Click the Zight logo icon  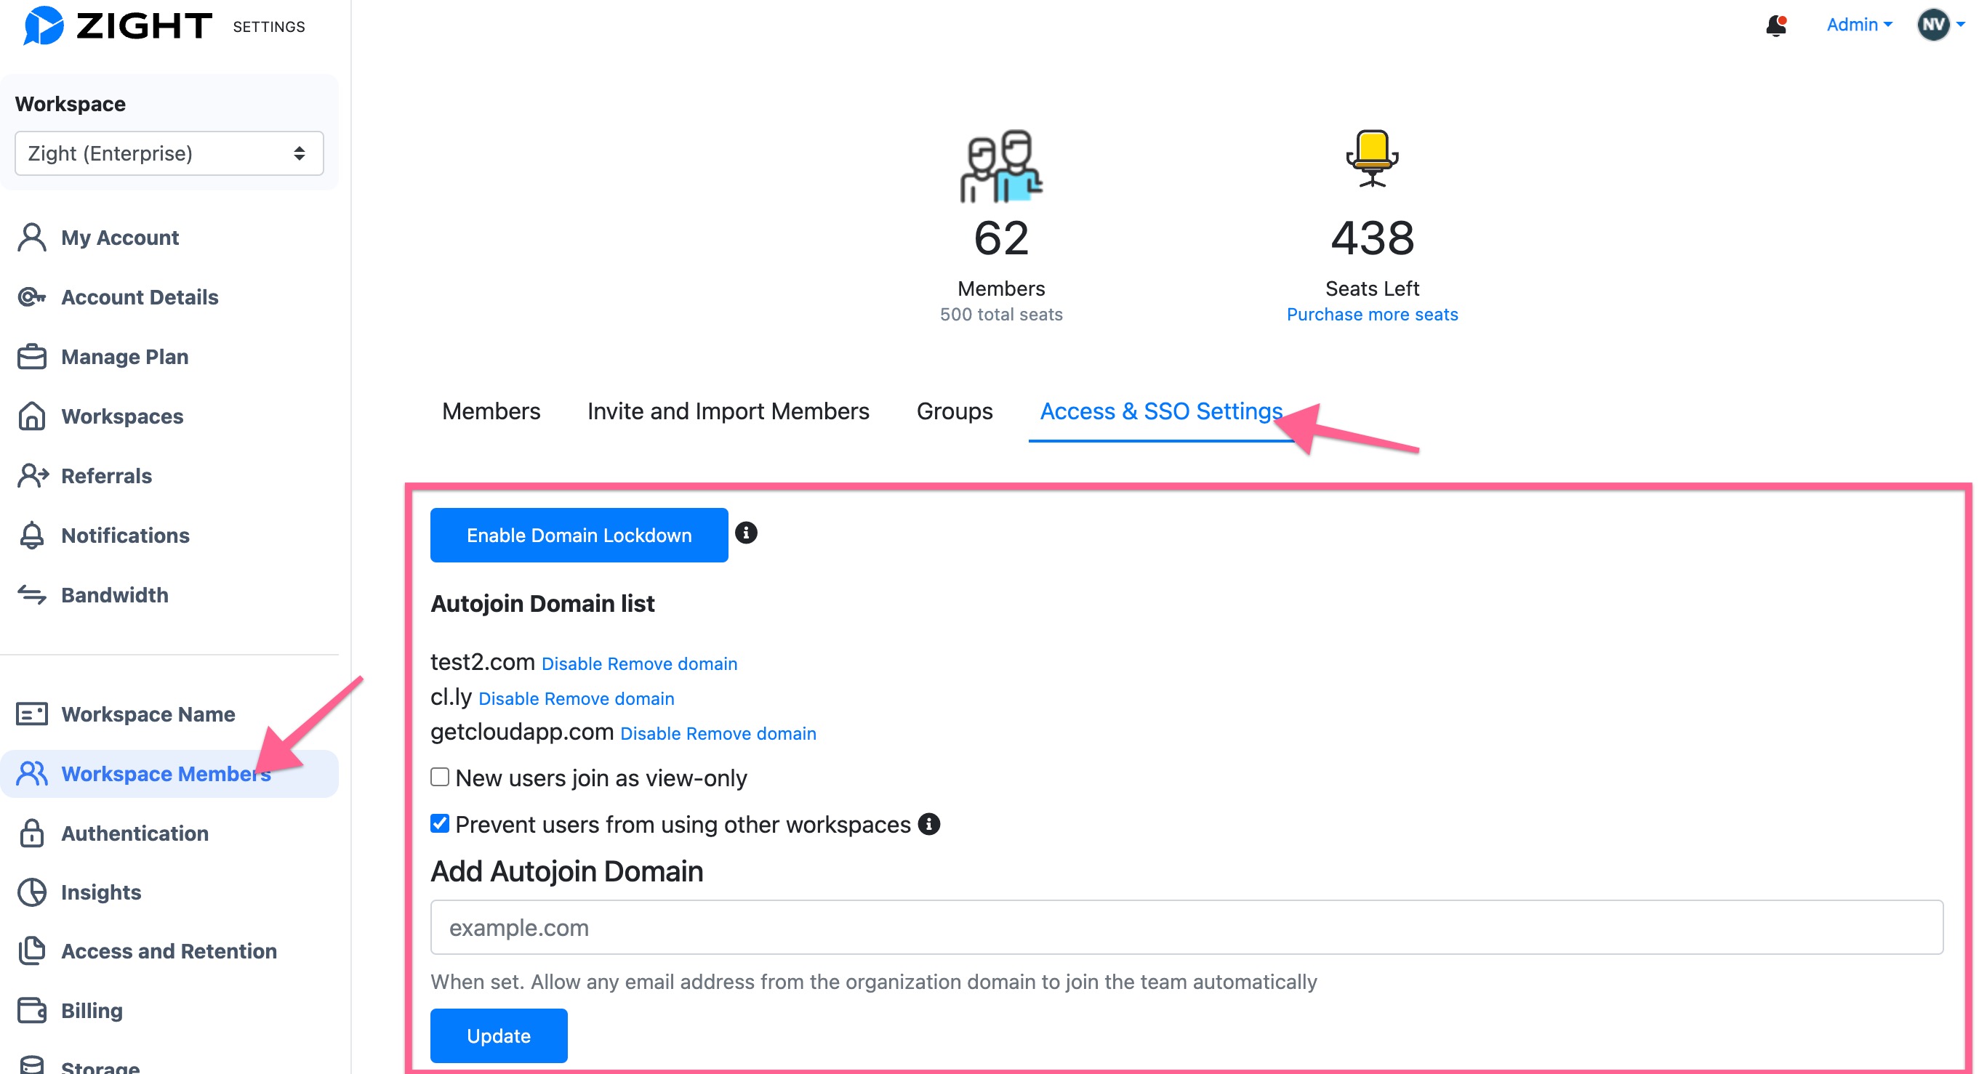click(x=43, y=25)
